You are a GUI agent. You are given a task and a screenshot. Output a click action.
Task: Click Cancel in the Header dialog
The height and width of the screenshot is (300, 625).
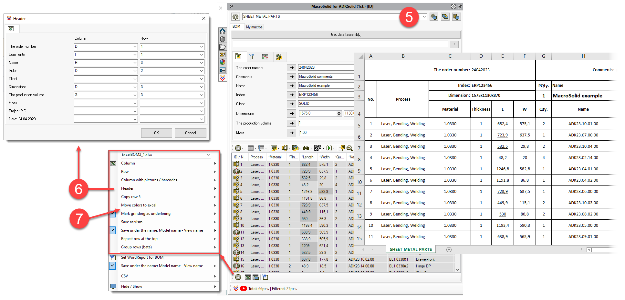pyautogui.click(x=191, y=133)
